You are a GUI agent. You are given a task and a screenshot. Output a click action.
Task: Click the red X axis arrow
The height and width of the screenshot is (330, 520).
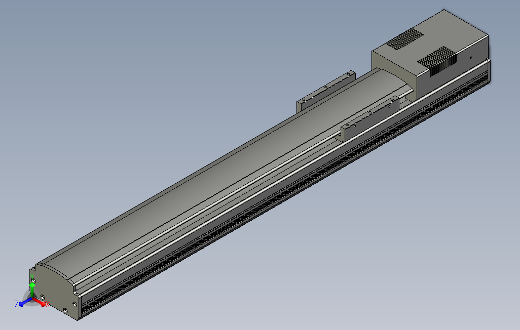(42, 303)
